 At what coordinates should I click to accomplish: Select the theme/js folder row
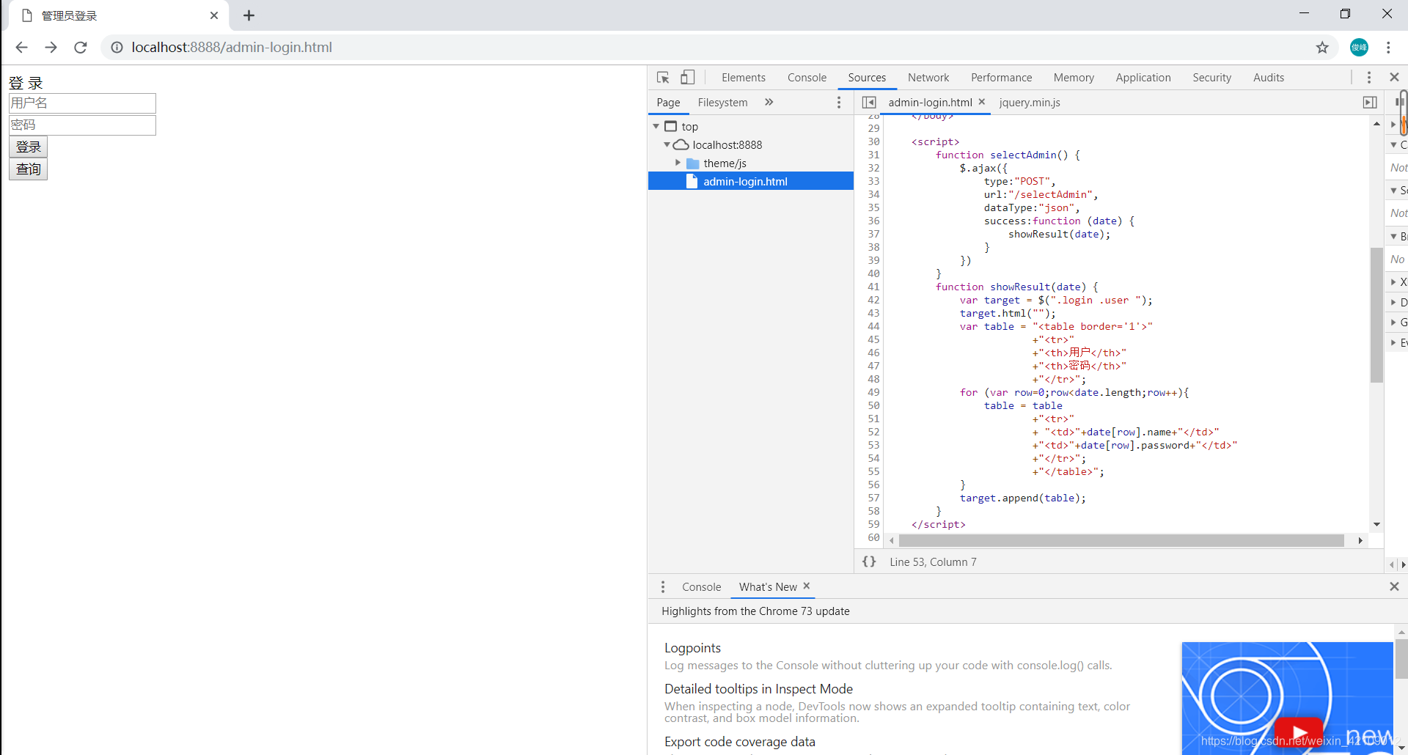pyautogui.click(x=751, y=163)
